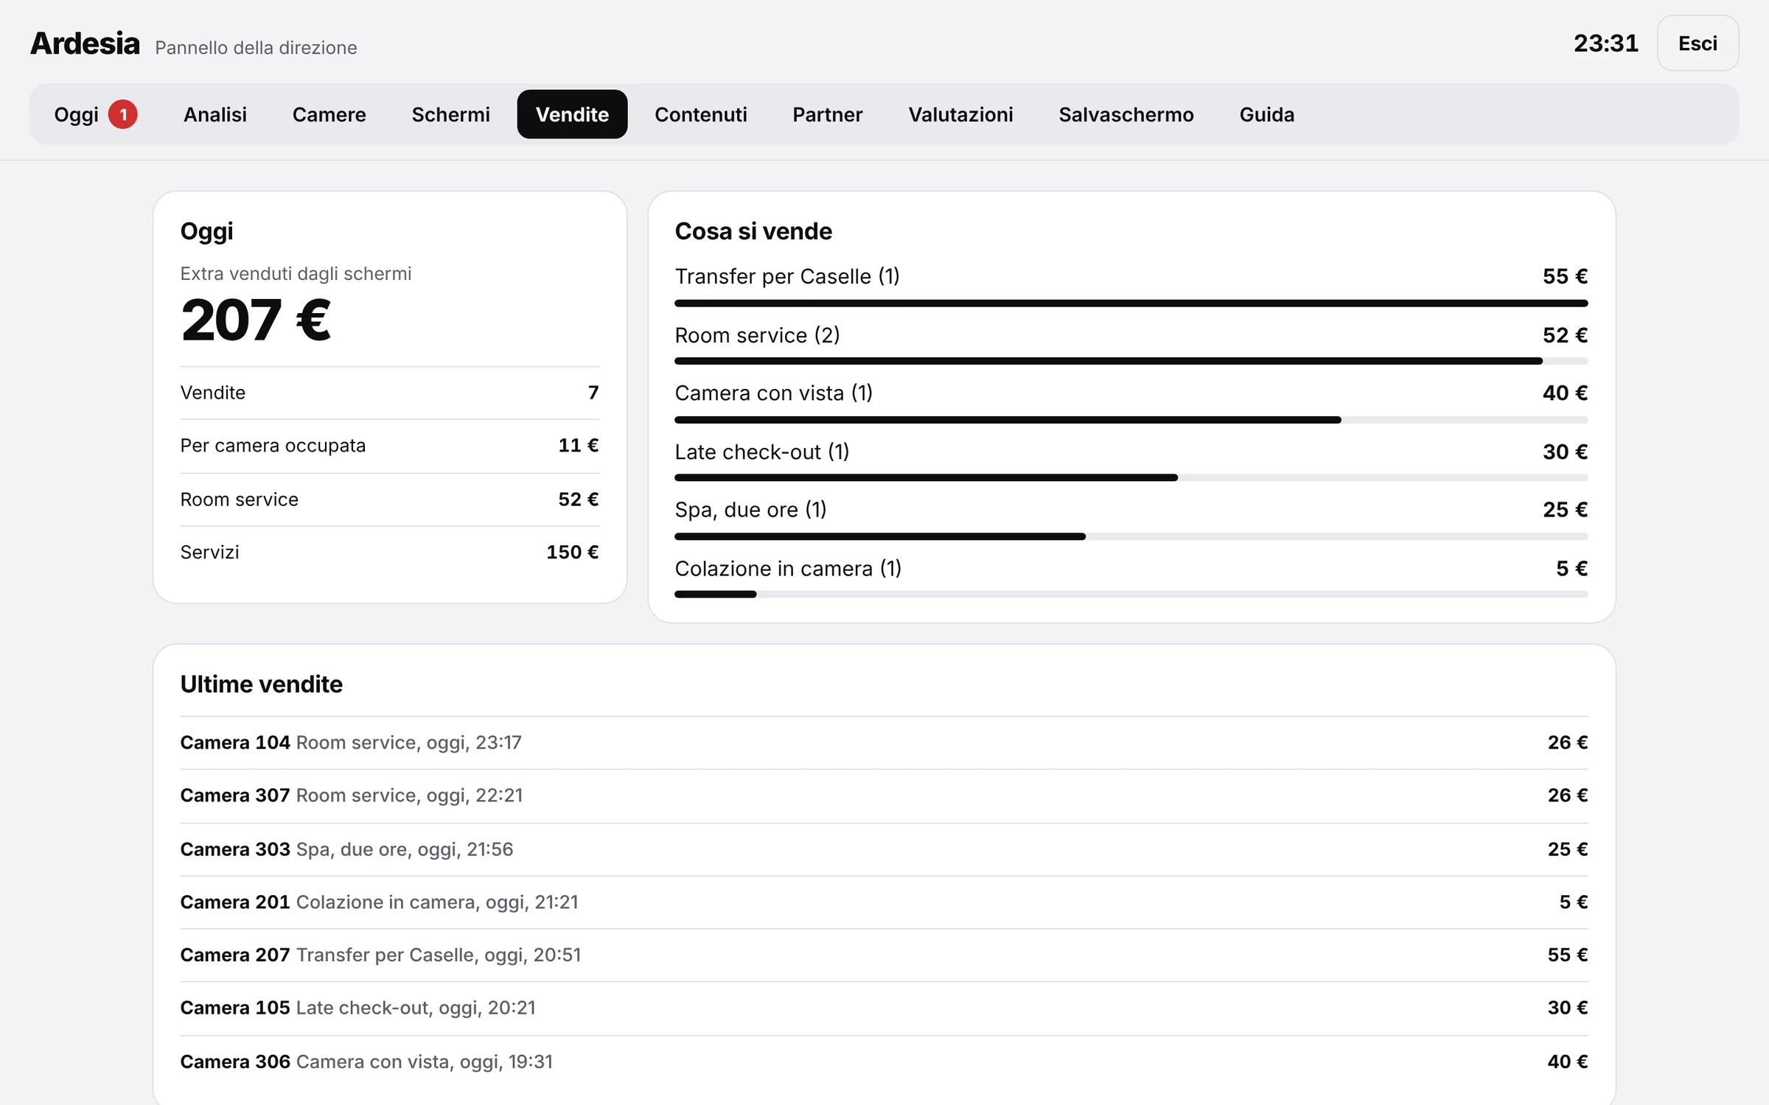Go to the Salvaschermo tab
This screenshot has width=1769, height=1105.
(x=1126, y=114)
